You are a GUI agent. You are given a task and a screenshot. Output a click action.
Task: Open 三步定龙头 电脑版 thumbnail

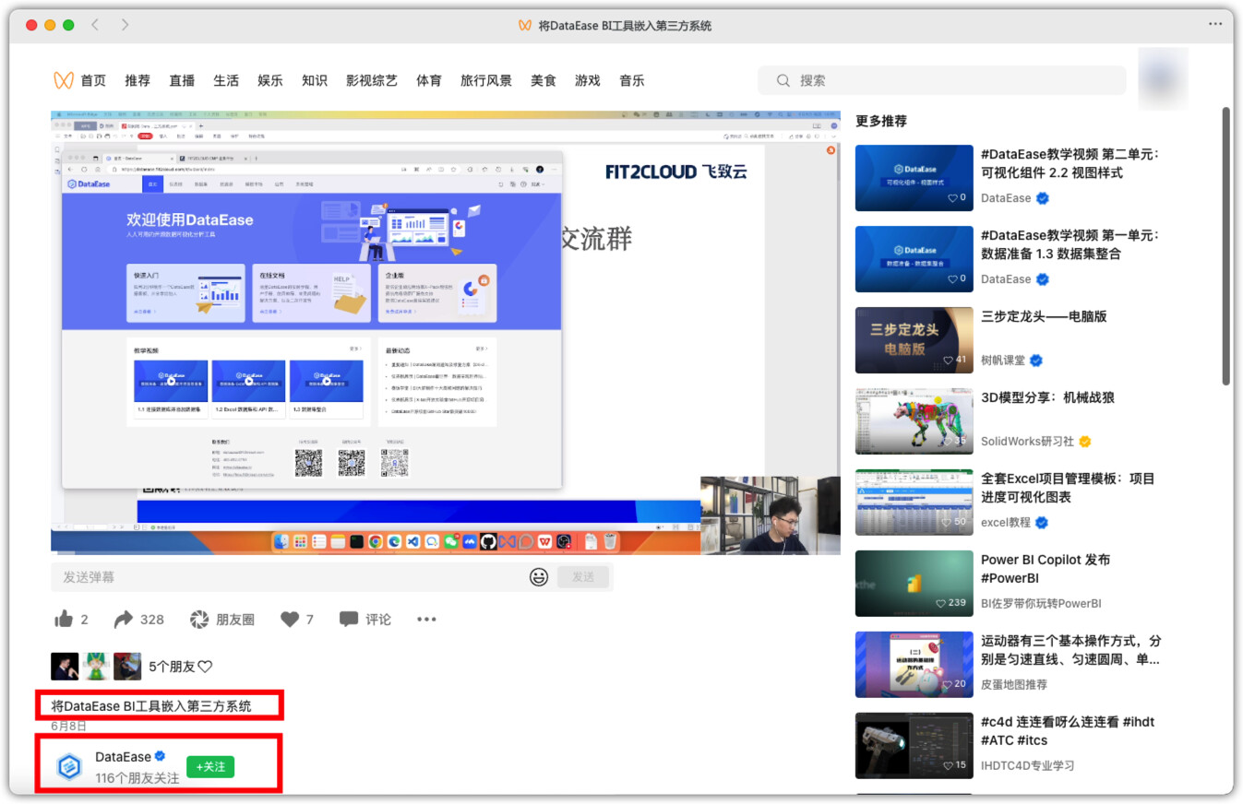tap(914, 340)
